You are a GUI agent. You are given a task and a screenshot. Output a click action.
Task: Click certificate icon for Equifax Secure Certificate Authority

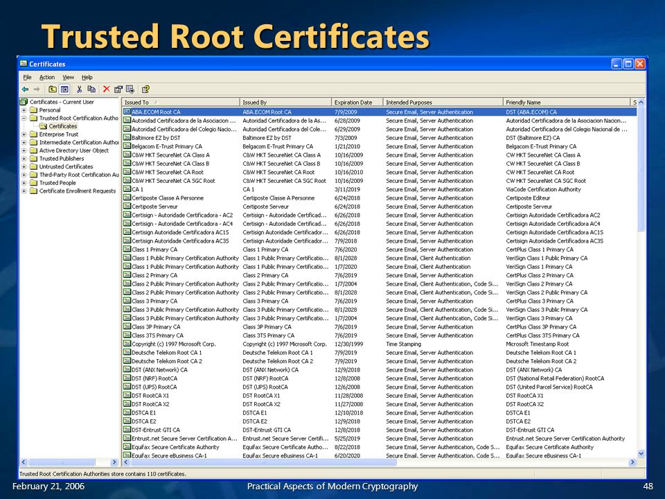click(127, 447)
